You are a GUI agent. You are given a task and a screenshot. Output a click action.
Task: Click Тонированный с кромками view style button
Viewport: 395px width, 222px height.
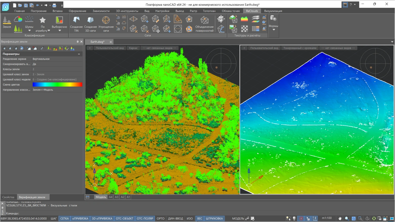300,48
